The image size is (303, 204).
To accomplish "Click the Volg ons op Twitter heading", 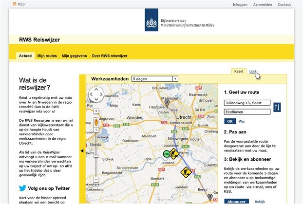I will (x=49, y=188).
